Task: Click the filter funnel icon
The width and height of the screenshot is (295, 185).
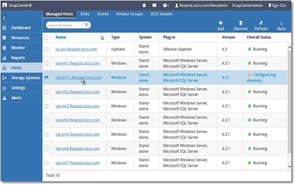Action: [x=87, y=25]
